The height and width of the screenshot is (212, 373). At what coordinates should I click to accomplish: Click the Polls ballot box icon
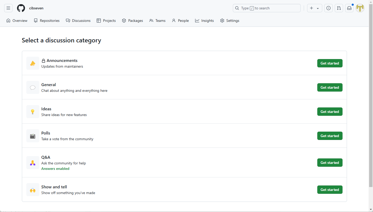click(33, 136)
